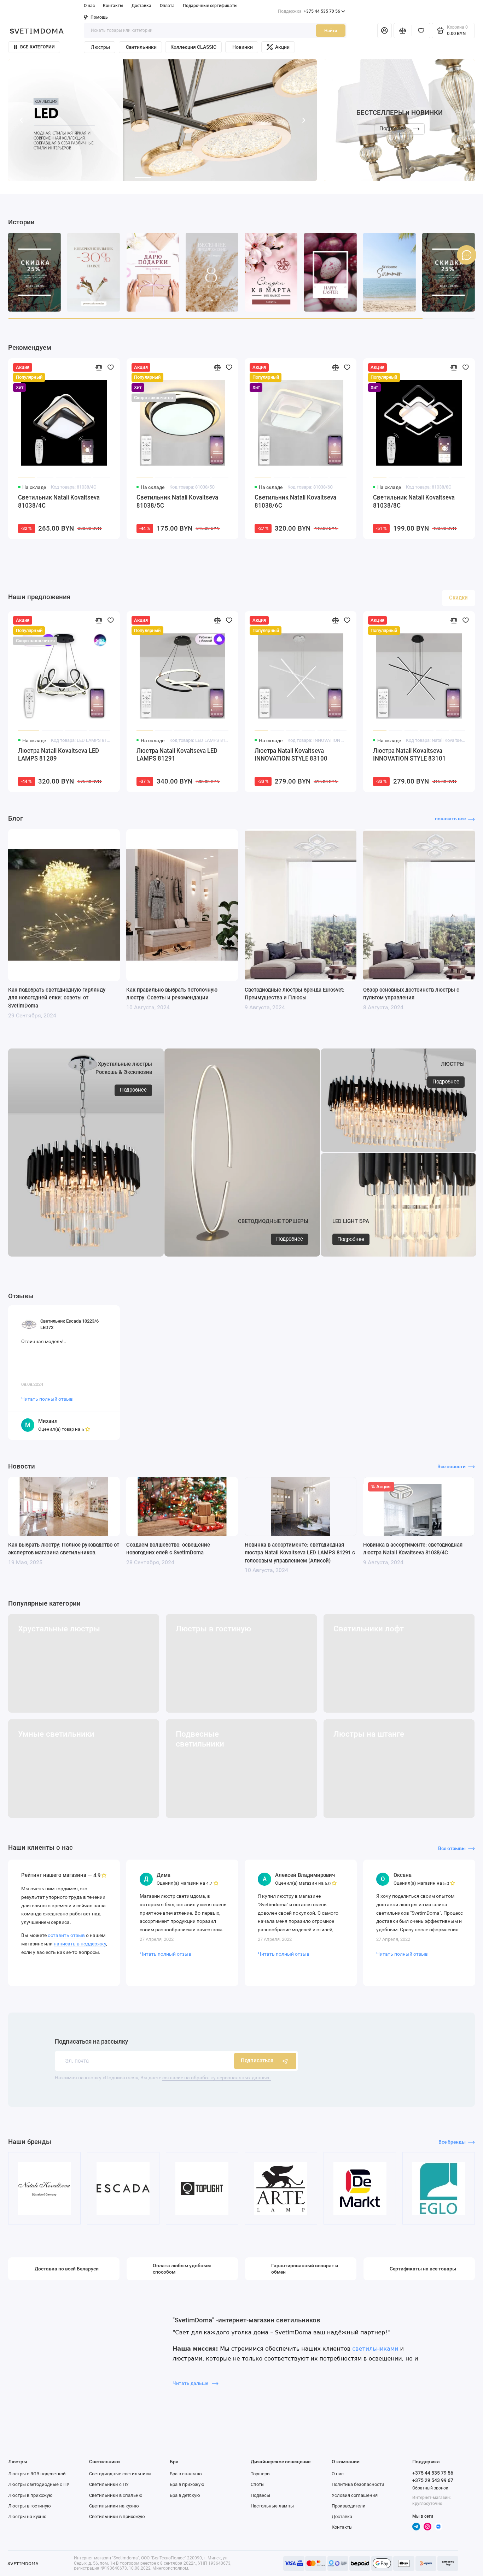The image size is (483, 2576).
Task: Open the СКИДКА 25% story thumbnail
Action: (34, 272)
